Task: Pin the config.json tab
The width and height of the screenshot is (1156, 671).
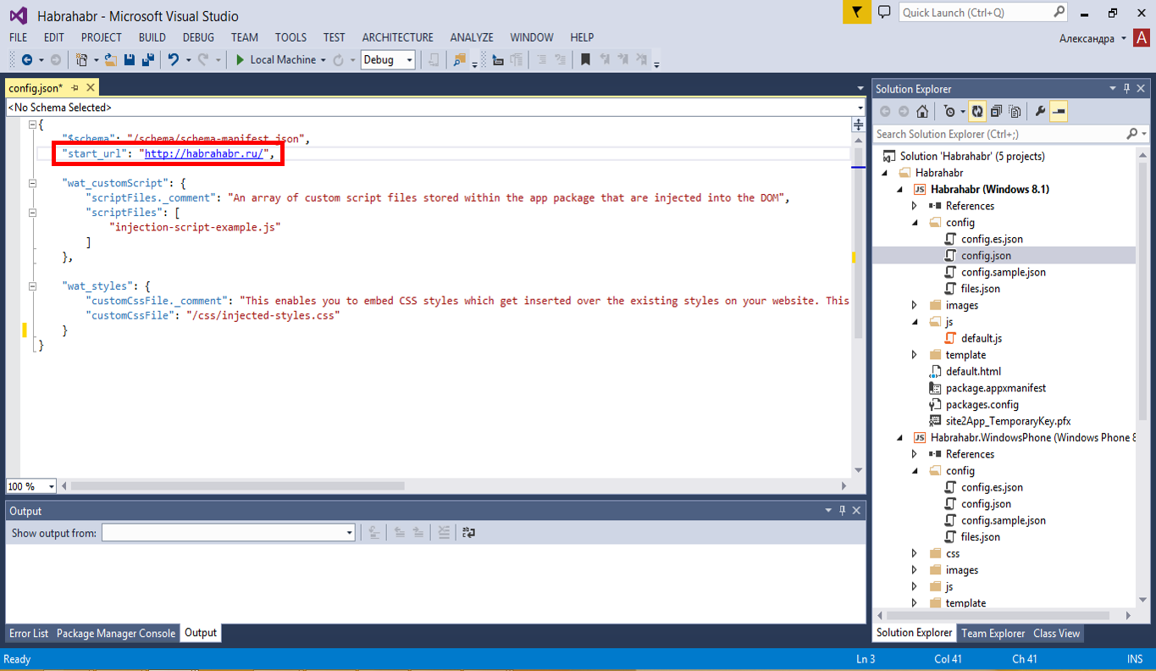Action: 75,88
